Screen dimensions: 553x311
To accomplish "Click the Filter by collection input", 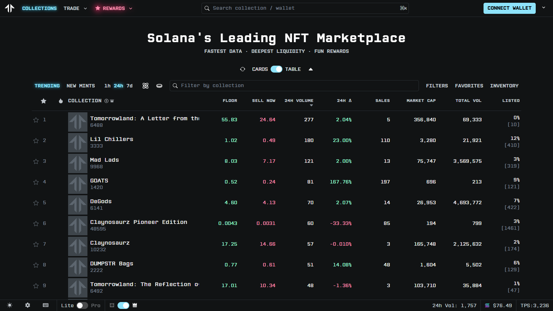I will pyautogui.click(x=294, y=86).
